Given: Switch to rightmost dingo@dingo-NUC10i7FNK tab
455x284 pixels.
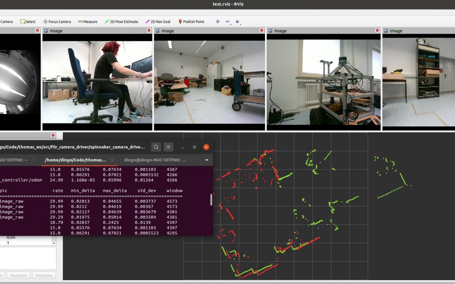Looking at the screenshot, I should tap(155, 160).
